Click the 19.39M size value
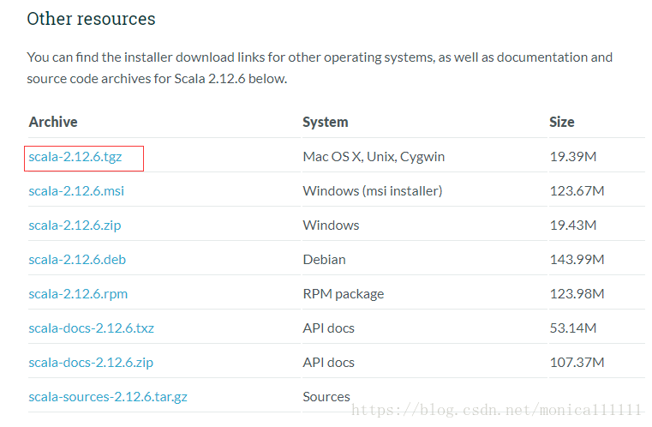652x427 pixels. pos(573,157)
